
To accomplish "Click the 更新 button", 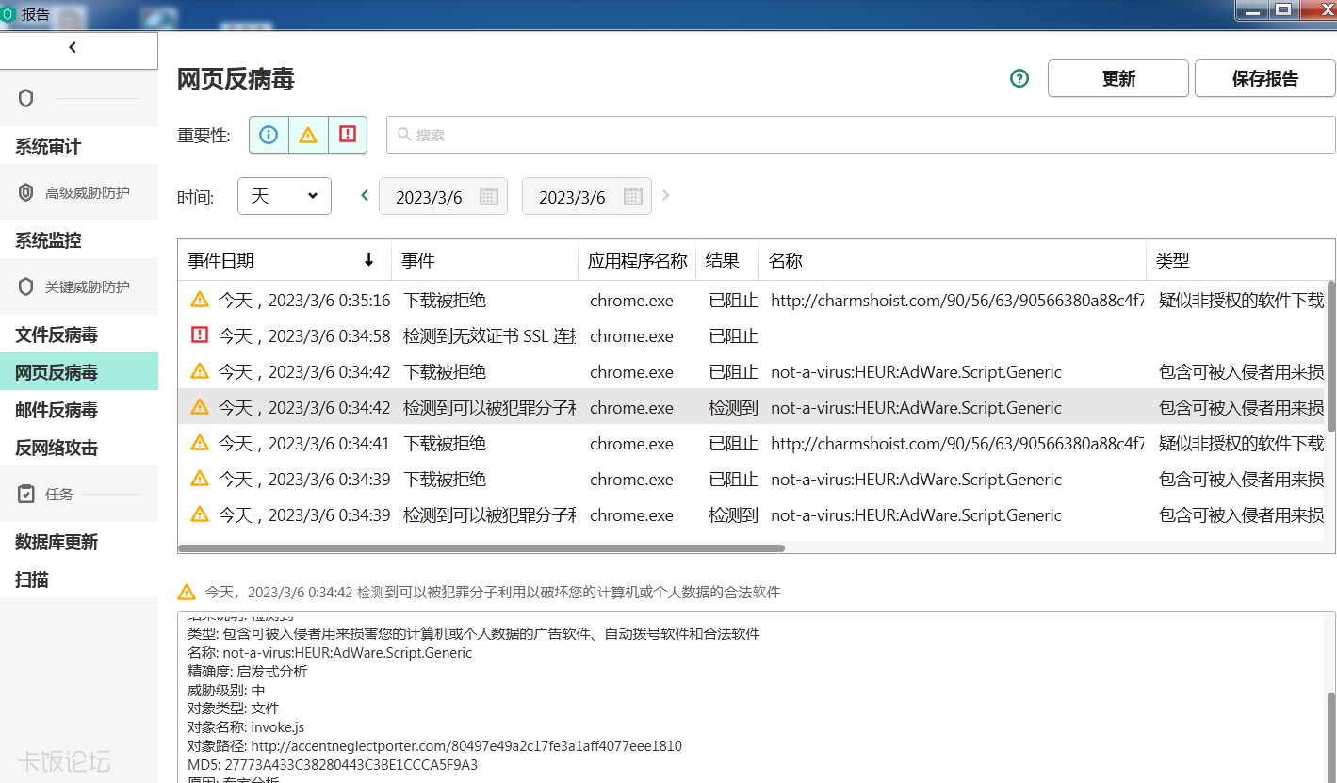I will pyautogui.click(x=1118, y=79).
